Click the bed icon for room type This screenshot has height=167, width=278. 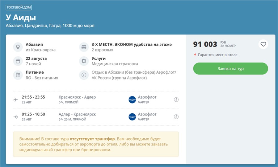[84, 47]
